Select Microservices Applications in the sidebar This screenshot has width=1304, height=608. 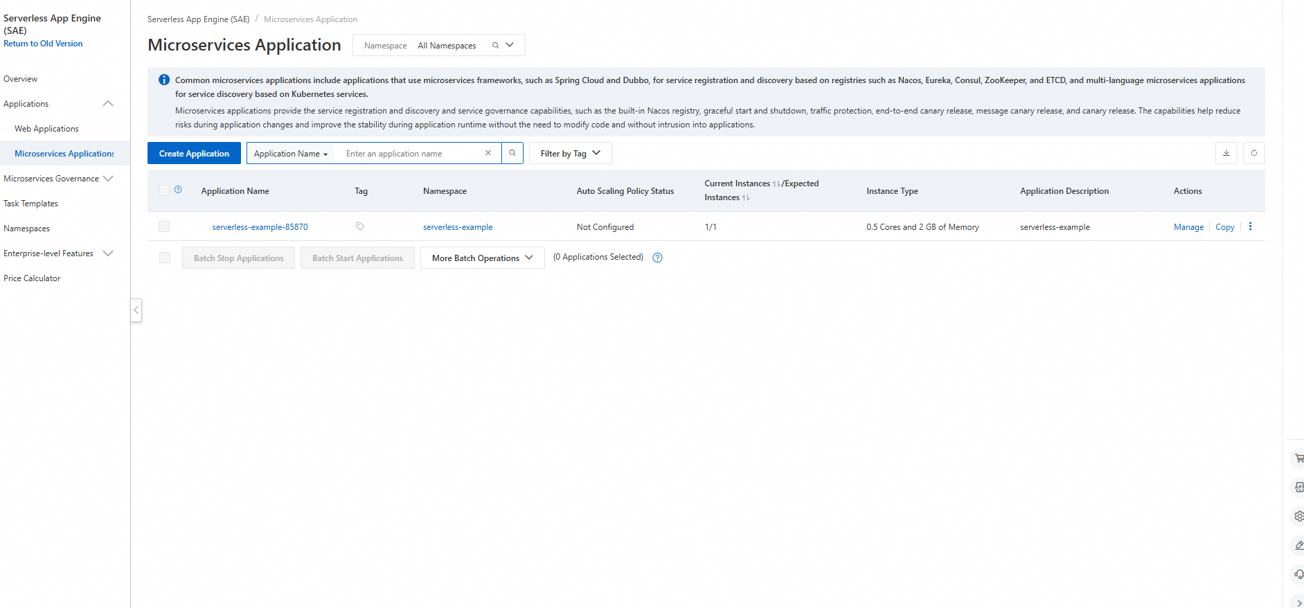[64, 154]
